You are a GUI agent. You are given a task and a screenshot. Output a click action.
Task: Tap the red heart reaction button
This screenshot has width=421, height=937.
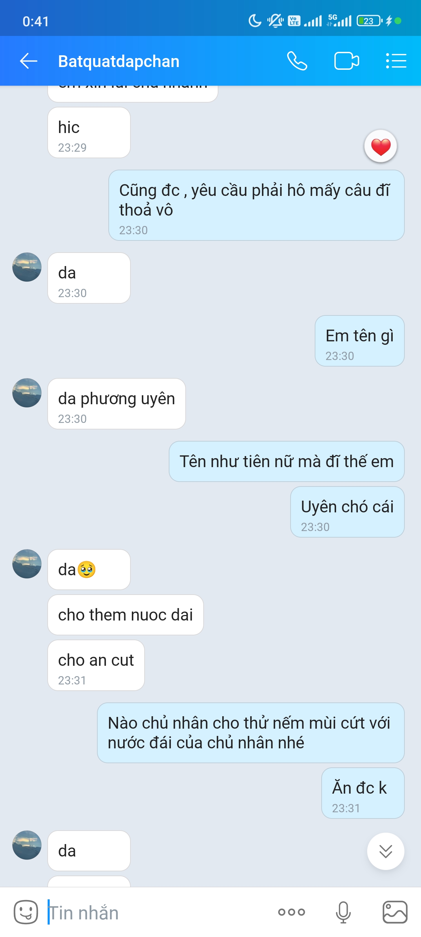click(380, 146)
